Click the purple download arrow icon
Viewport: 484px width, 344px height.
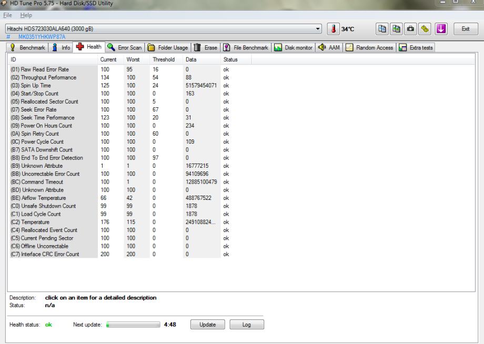pyautogui.click(x=441, y=29)
